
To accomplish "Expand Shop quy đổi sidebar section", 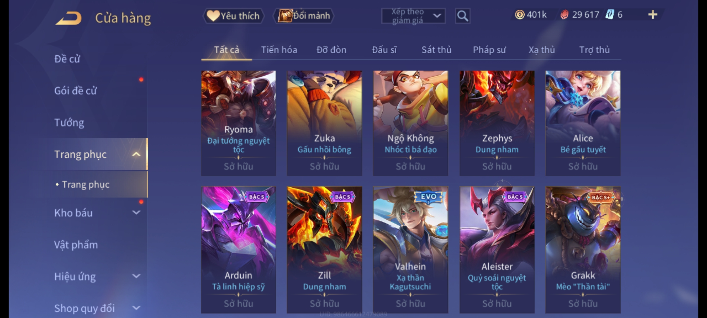I will (136, 308).
